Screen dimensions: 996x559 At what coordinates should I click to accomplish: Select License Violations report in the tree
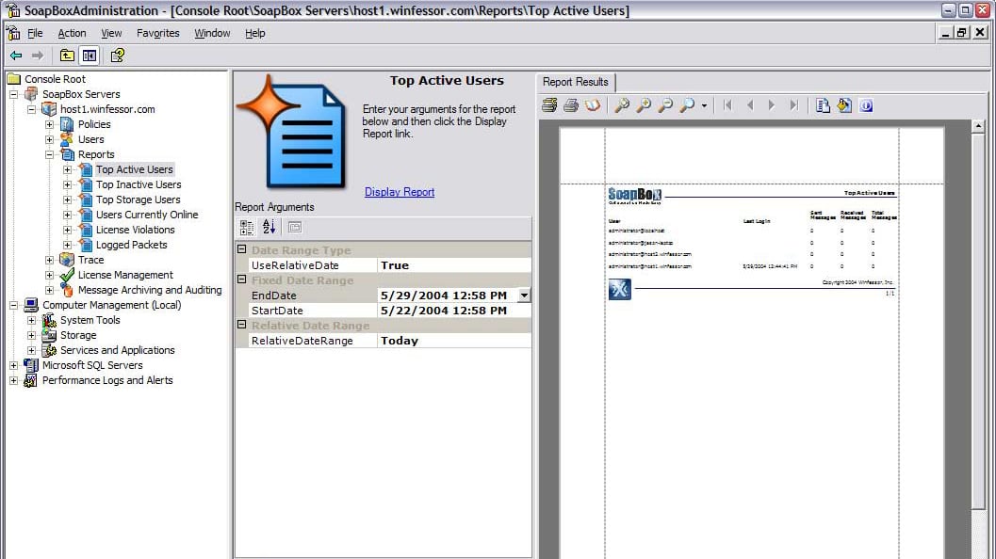[x=135, y=230]
